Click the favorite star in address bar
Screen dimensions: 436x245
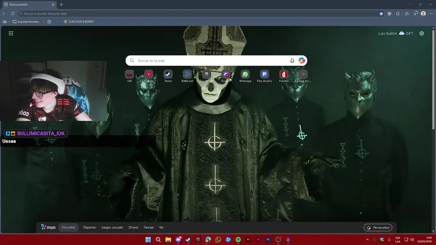pyautogui.click(x=381, y=14)
